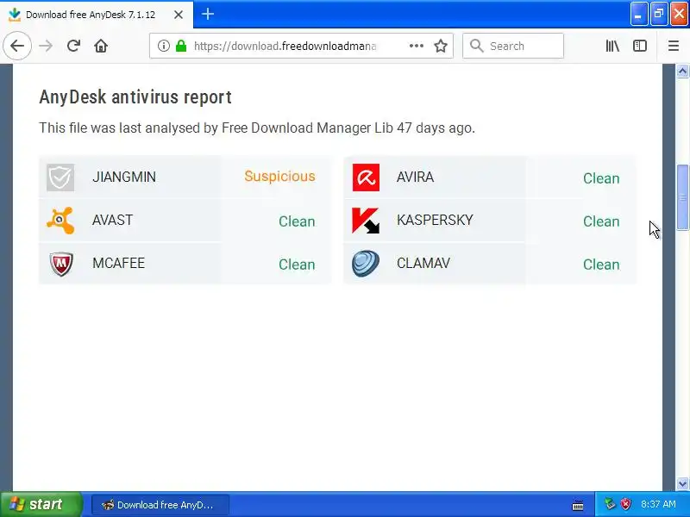Click the McAfee red shield logo
The image size is (690, 517).
point(60,264)
